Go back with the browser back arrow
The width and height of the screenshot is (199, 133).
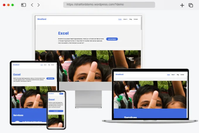click(x=32, y=5)
